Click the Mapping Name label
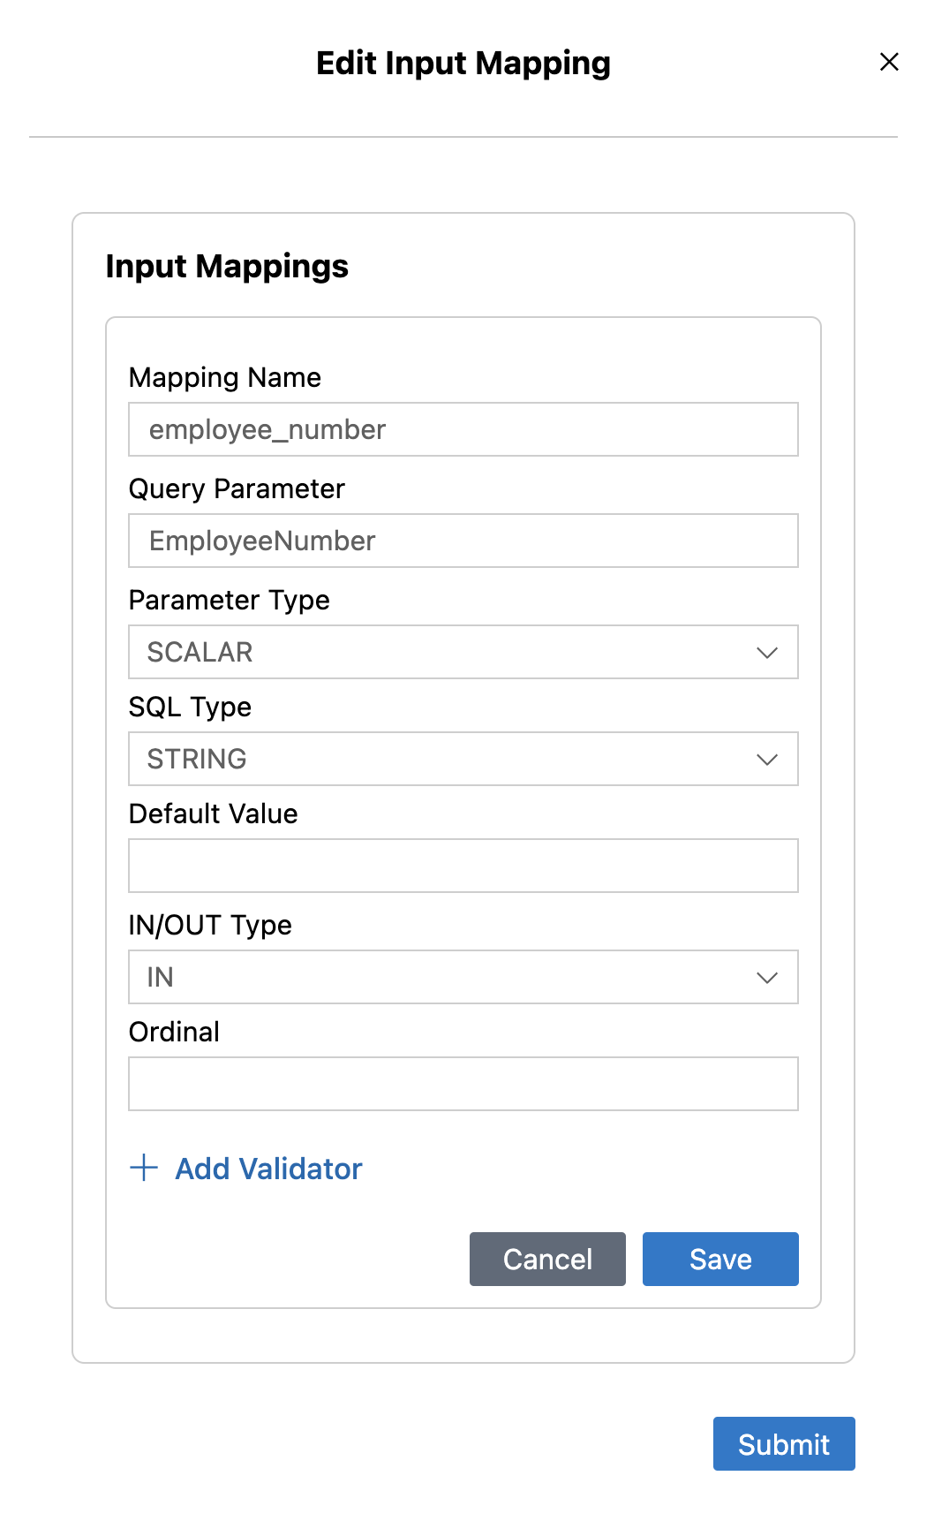 pos(224,377)
